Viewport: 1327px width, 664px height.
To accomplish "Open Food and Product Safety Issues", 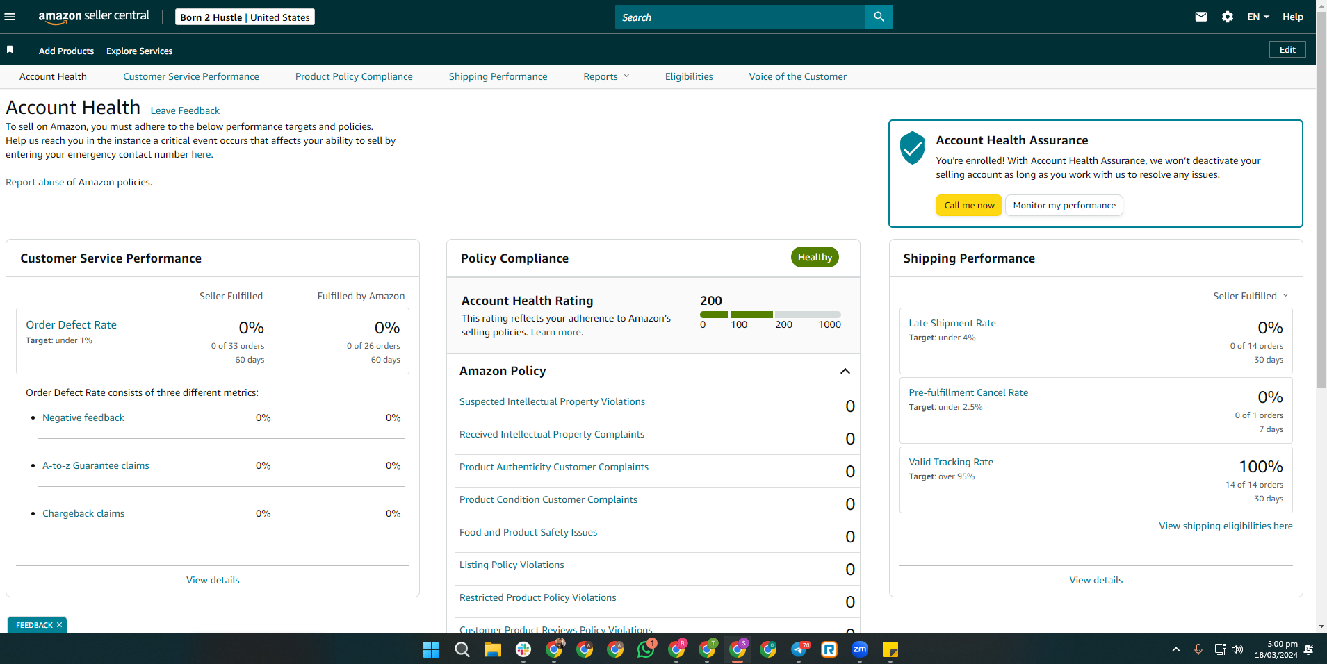I will [x=528, y=532].
